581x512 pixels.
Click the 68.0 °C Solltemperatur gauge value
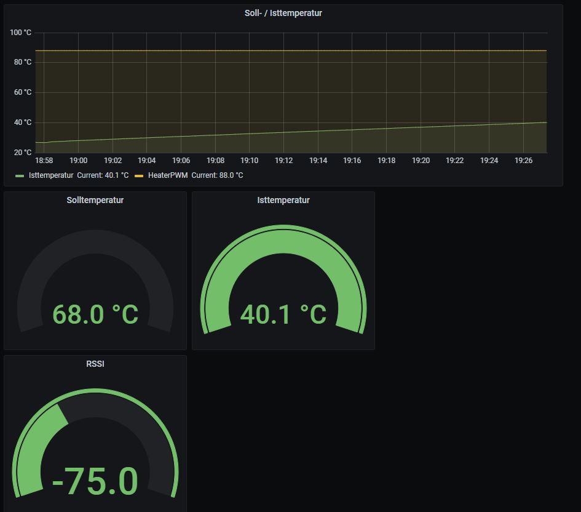95,314
